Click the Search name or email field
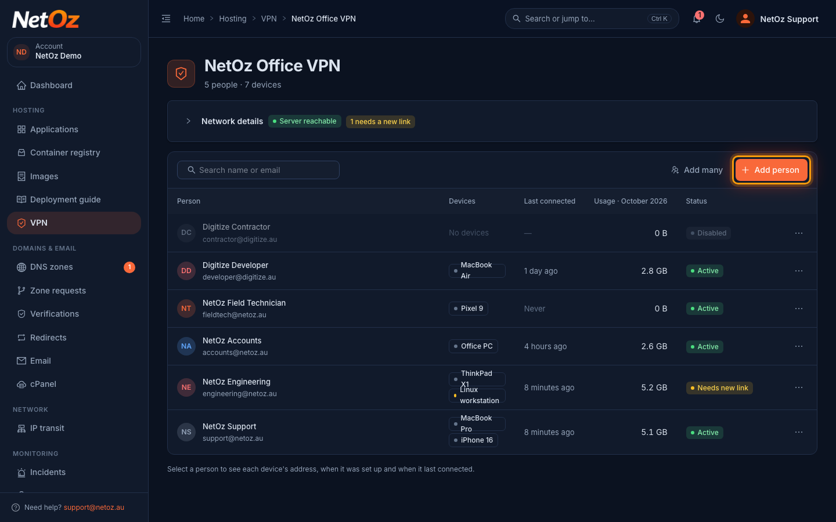 (x=258, y=170)
